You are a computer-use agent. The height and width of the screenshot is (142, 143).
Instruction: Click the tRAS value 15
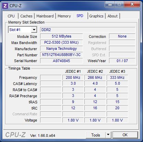pos(117,102)
